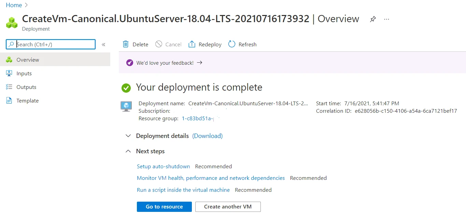This screenshot has width=466, height=218.
Task: Select Overview in the sidebar
Action: [27, 60]
